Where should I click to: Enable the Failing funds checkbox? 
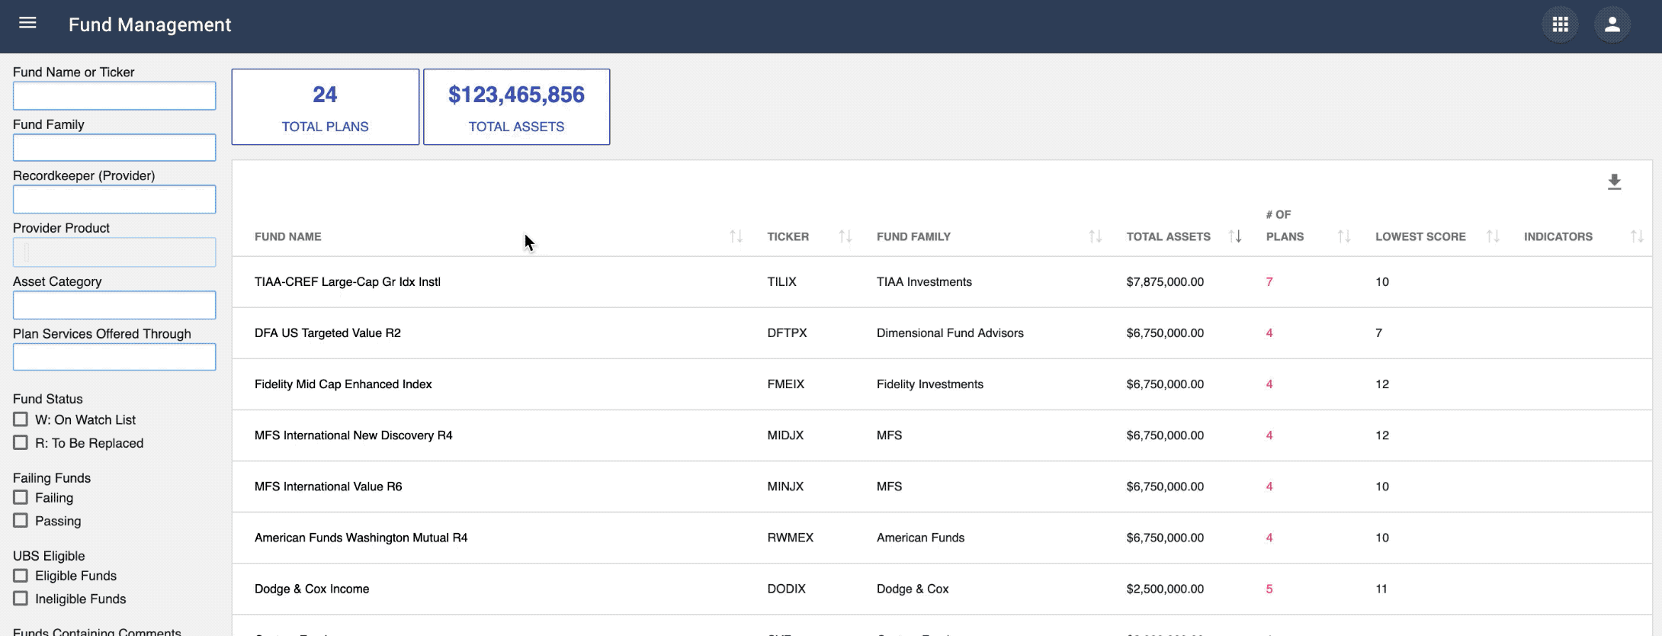[21, 497]
